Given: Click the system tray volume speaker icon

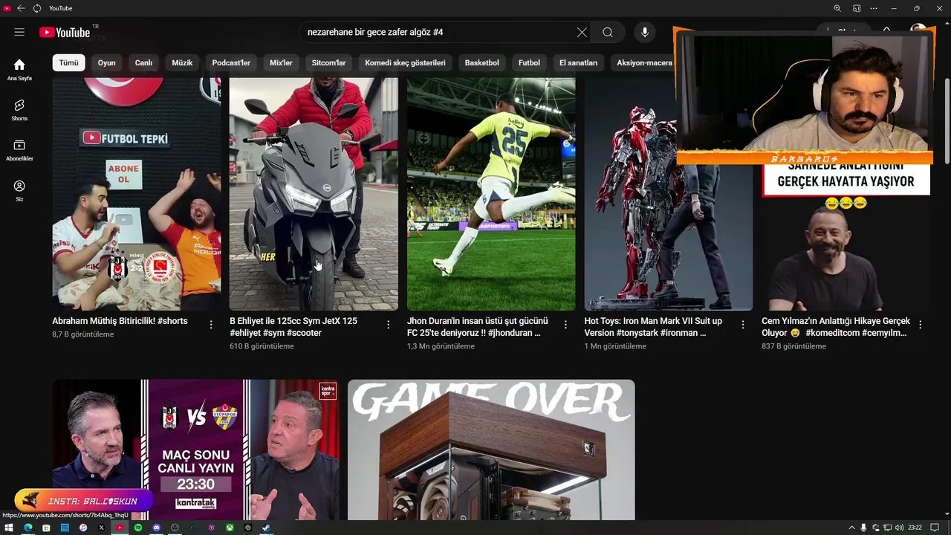Looking at the screenshot, I should [900, 528].
